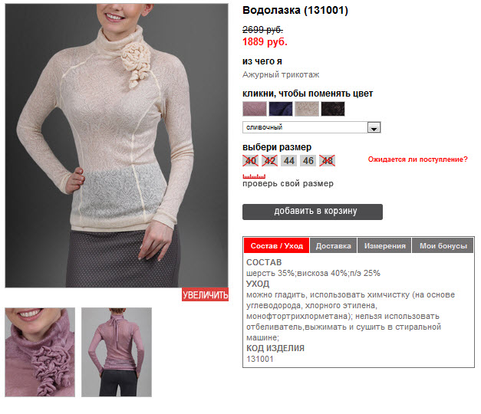Click the сливочный color select field
The width and height of the screenshot is (481, 414).
point(311,127)
